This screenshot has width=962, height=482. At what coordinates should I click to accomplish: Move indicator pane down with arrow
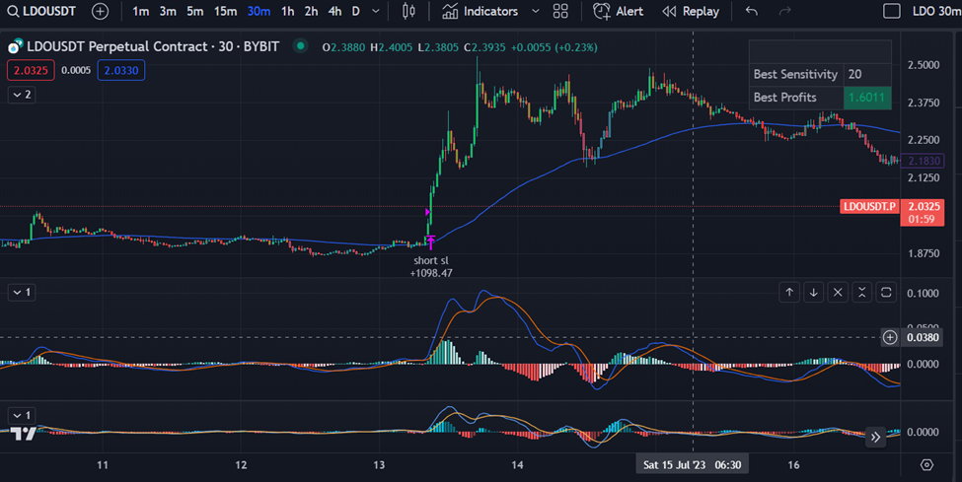[x=813, y=292]
